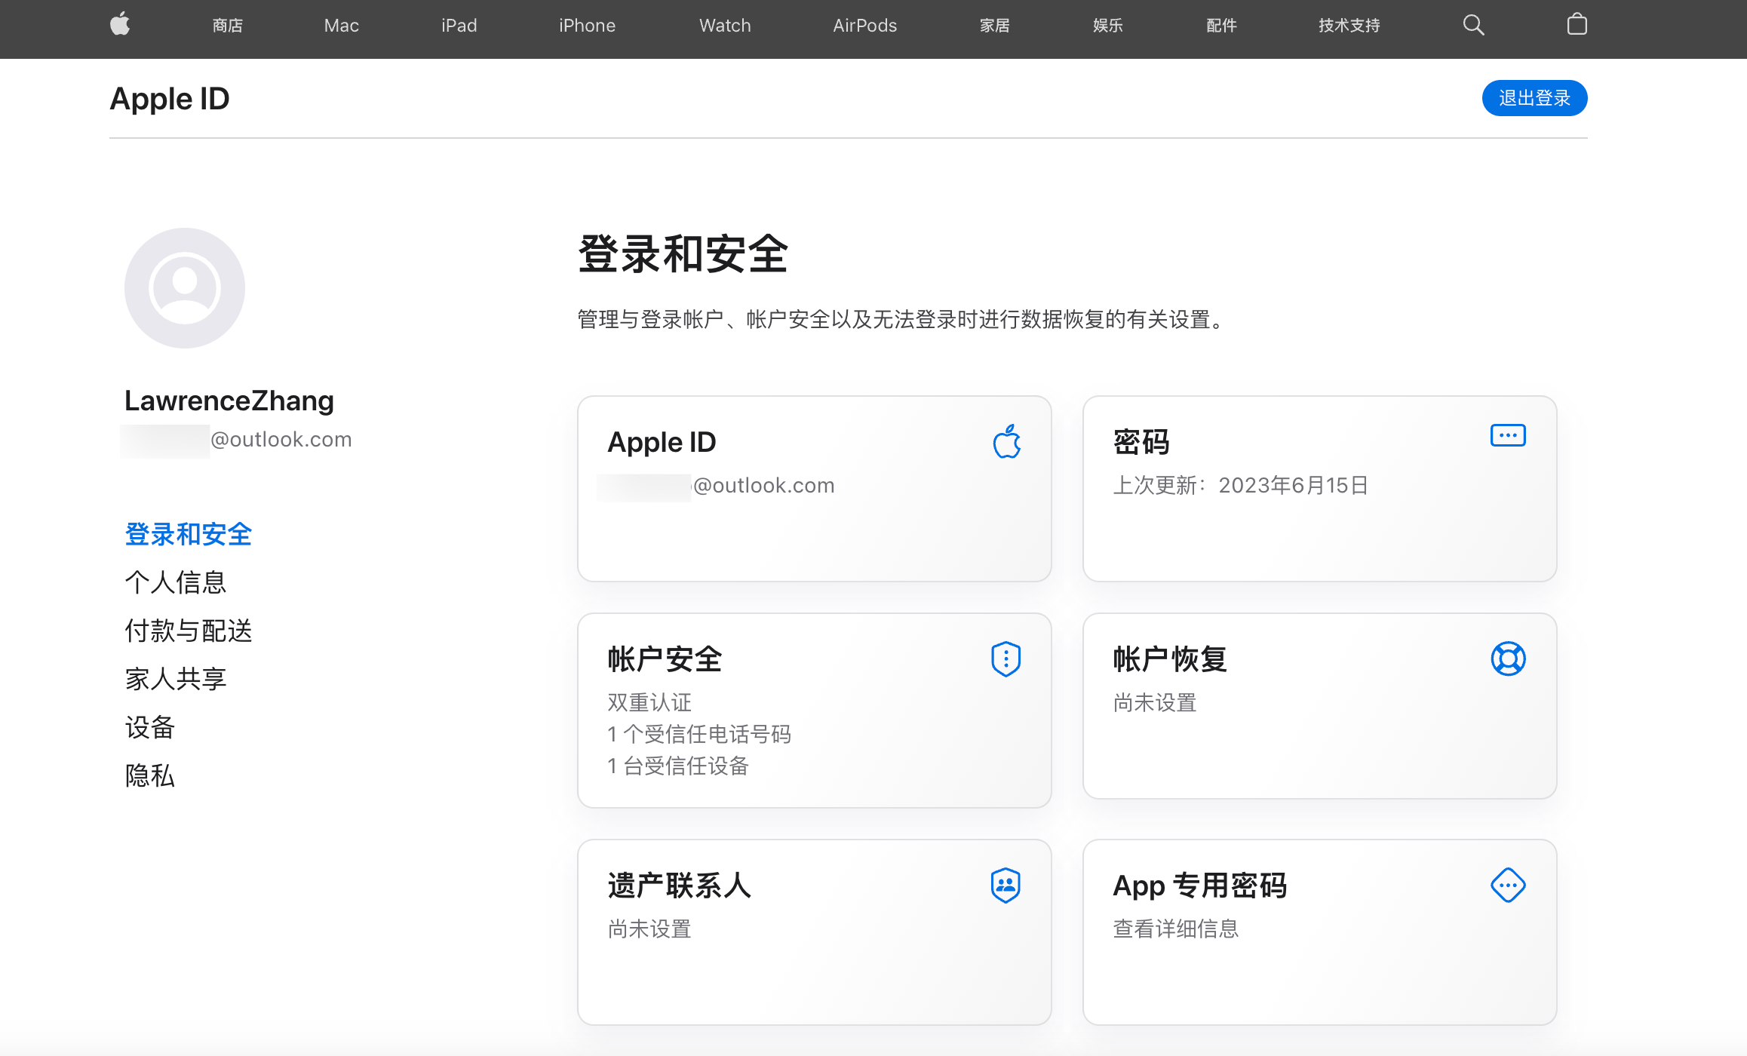Select 登录和安全 in the sidebar
Image resolution: width=1747 pixels, height=1056 pixels.
[188, 534]
